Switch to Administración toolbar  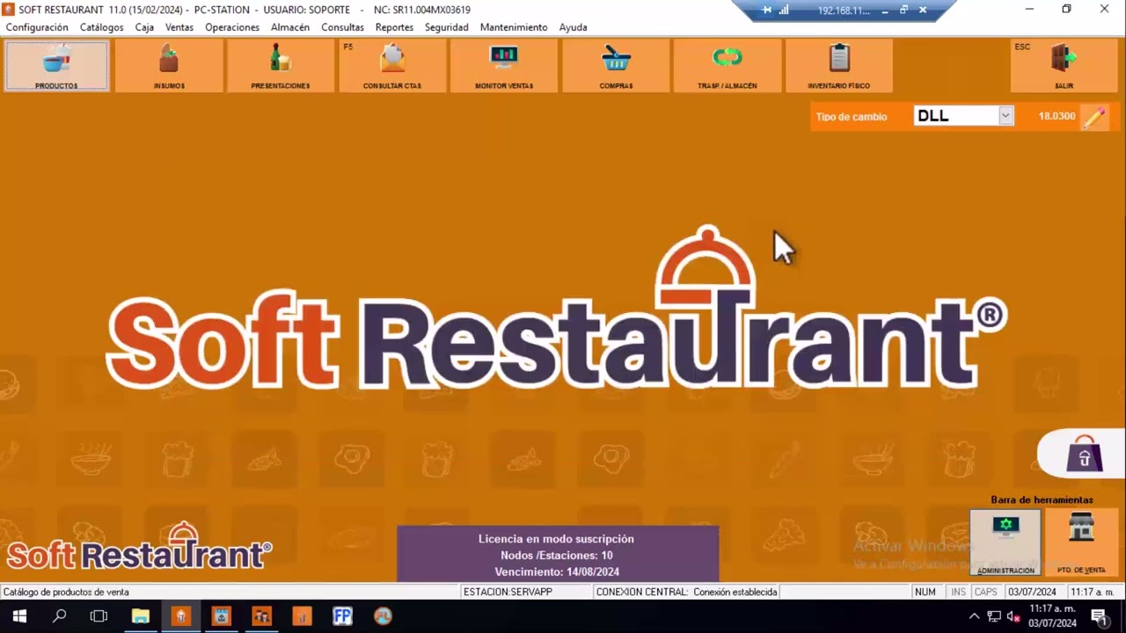tap(1005, 543)
